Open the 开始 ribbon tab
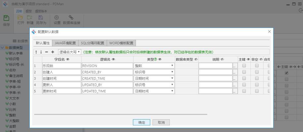The height and width of the screenshot is (132, 303). [19, 11]
